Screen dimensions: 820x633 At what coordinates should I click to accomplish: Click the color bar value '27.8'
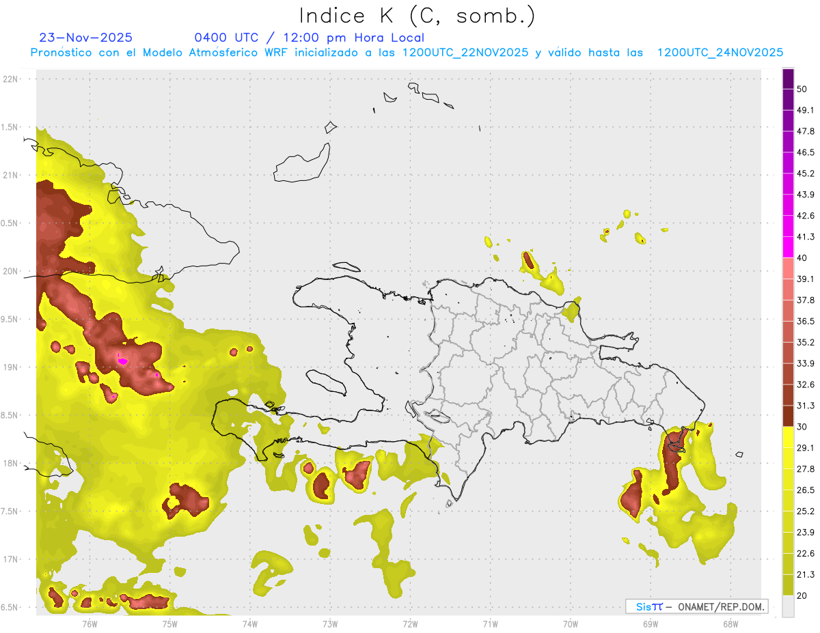tap(806, 469)
